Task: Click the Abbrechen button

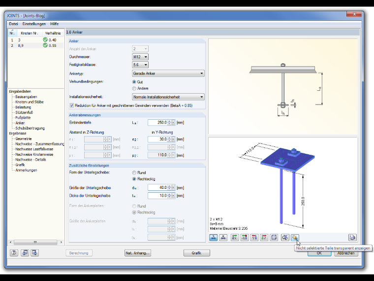Action: tap(346, 253)
